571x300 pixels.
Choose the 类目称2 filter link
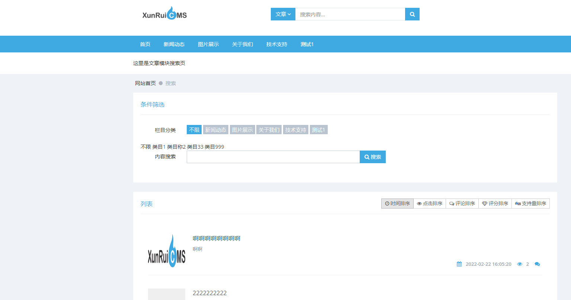[x=176, y=147]
